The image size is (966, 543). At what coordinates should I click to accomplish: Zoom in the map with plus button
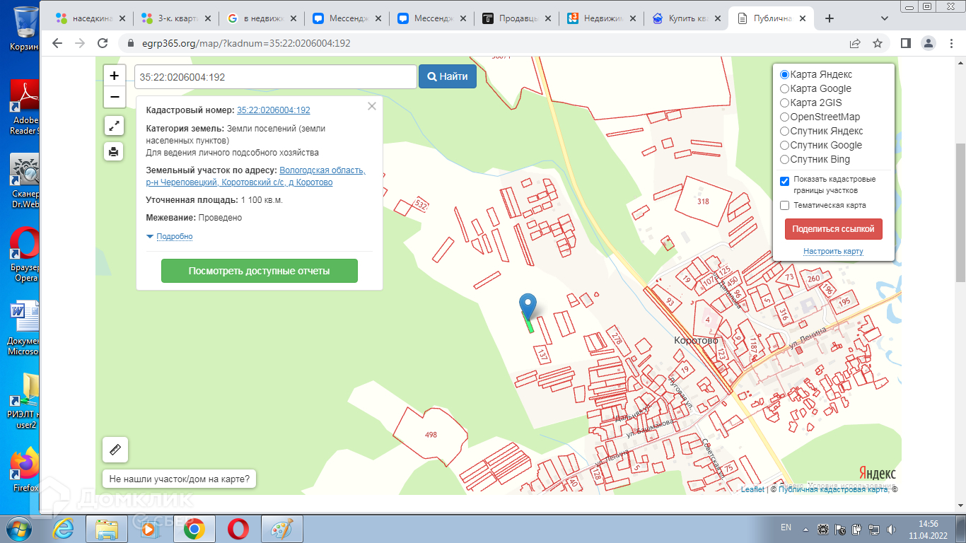(115, 76)
